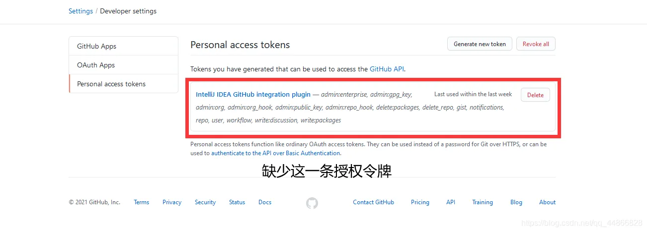
Task: Open the Training footer link
Action: coord(483,202)
